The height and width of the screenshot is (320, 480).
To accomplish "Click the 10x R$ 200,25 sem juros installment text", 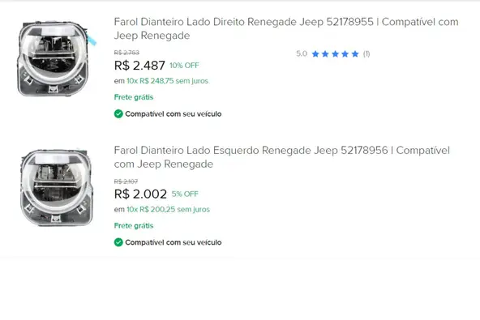I will click(169, 210).
